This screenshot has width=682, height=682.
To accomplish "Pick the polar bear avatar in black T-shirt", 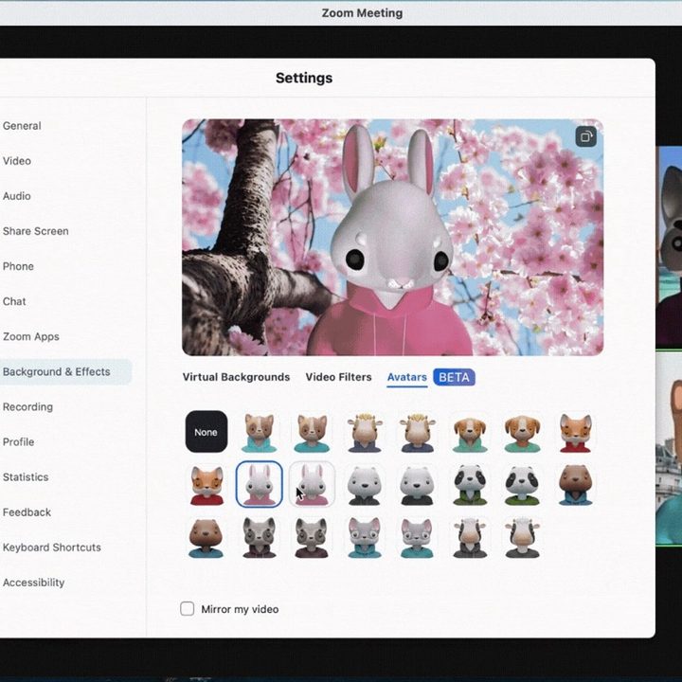I will 417,485.
